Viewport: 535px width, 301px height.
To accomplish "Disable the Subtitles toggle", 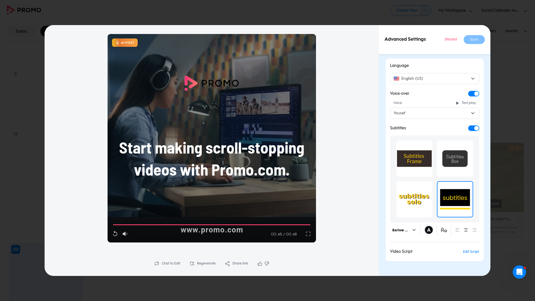I will coord(473,128).
